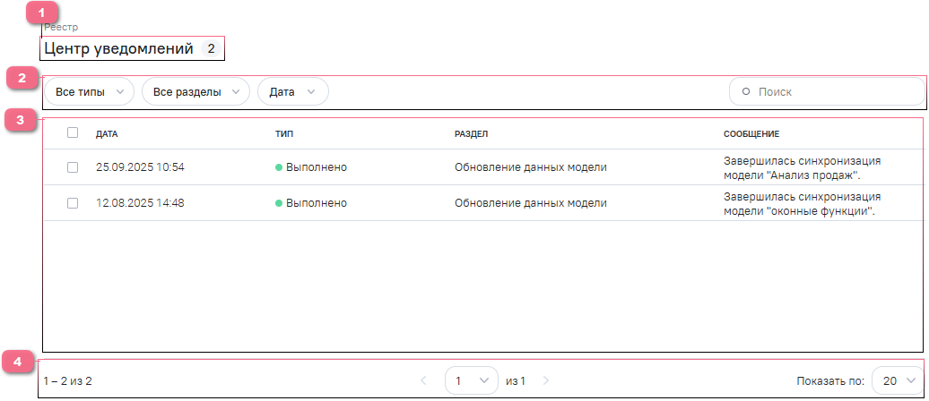Expand the "Дата" filter dropdown
Viewport: 929px width, 401px height.
[292, 92]
